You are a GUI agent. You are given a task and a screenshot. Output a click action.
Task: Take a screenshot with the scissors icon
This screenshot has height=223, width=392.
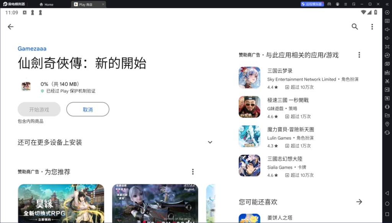click(387, 81)
